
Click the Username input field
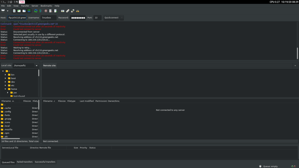tap(48, 18)
